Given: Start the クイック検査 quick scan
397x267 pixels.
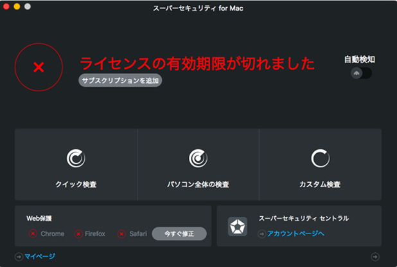Looking at the screenshot, I should tap(76, 164).
